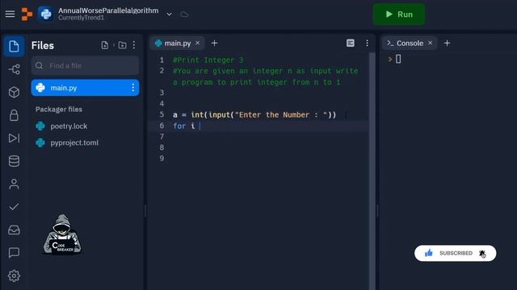Close the Console tab
This screenshot has height=290, width=517.
click(x=431, y=43)
